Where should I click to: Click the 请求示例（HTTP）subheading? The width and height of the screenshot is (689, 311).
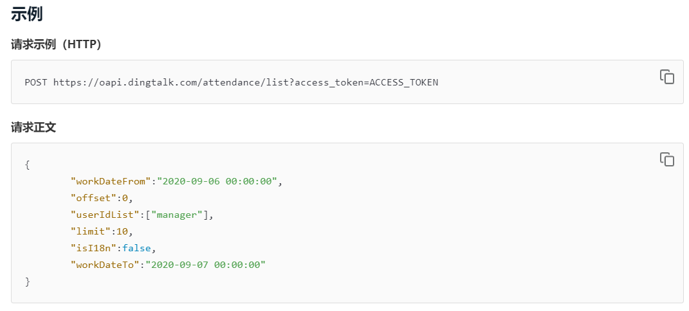pos(56,45)
